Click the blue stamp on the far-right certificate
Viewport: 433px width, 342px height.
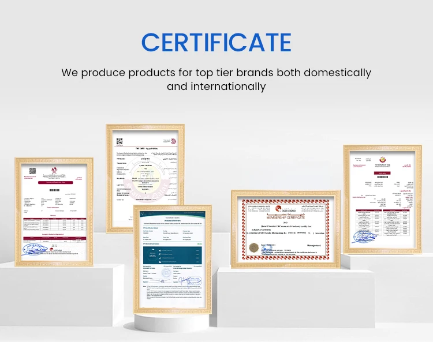tap(365, 237)
